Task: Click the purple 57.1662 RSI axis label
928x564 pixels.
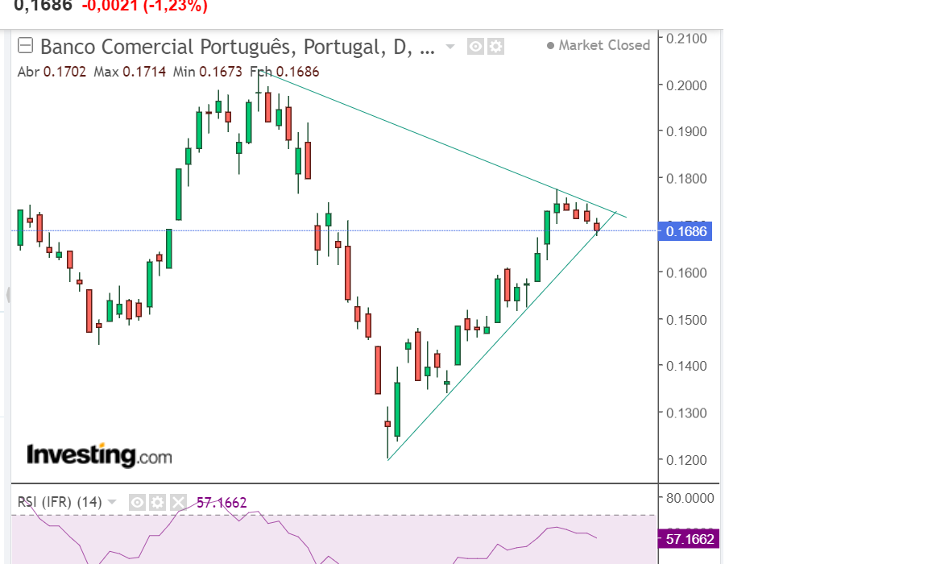Action: pos(688,538)
